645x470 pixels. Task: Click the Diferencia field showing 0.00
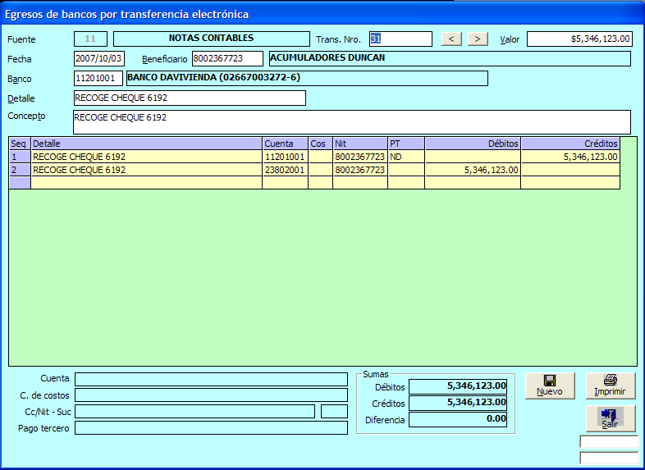pos(458,419)
